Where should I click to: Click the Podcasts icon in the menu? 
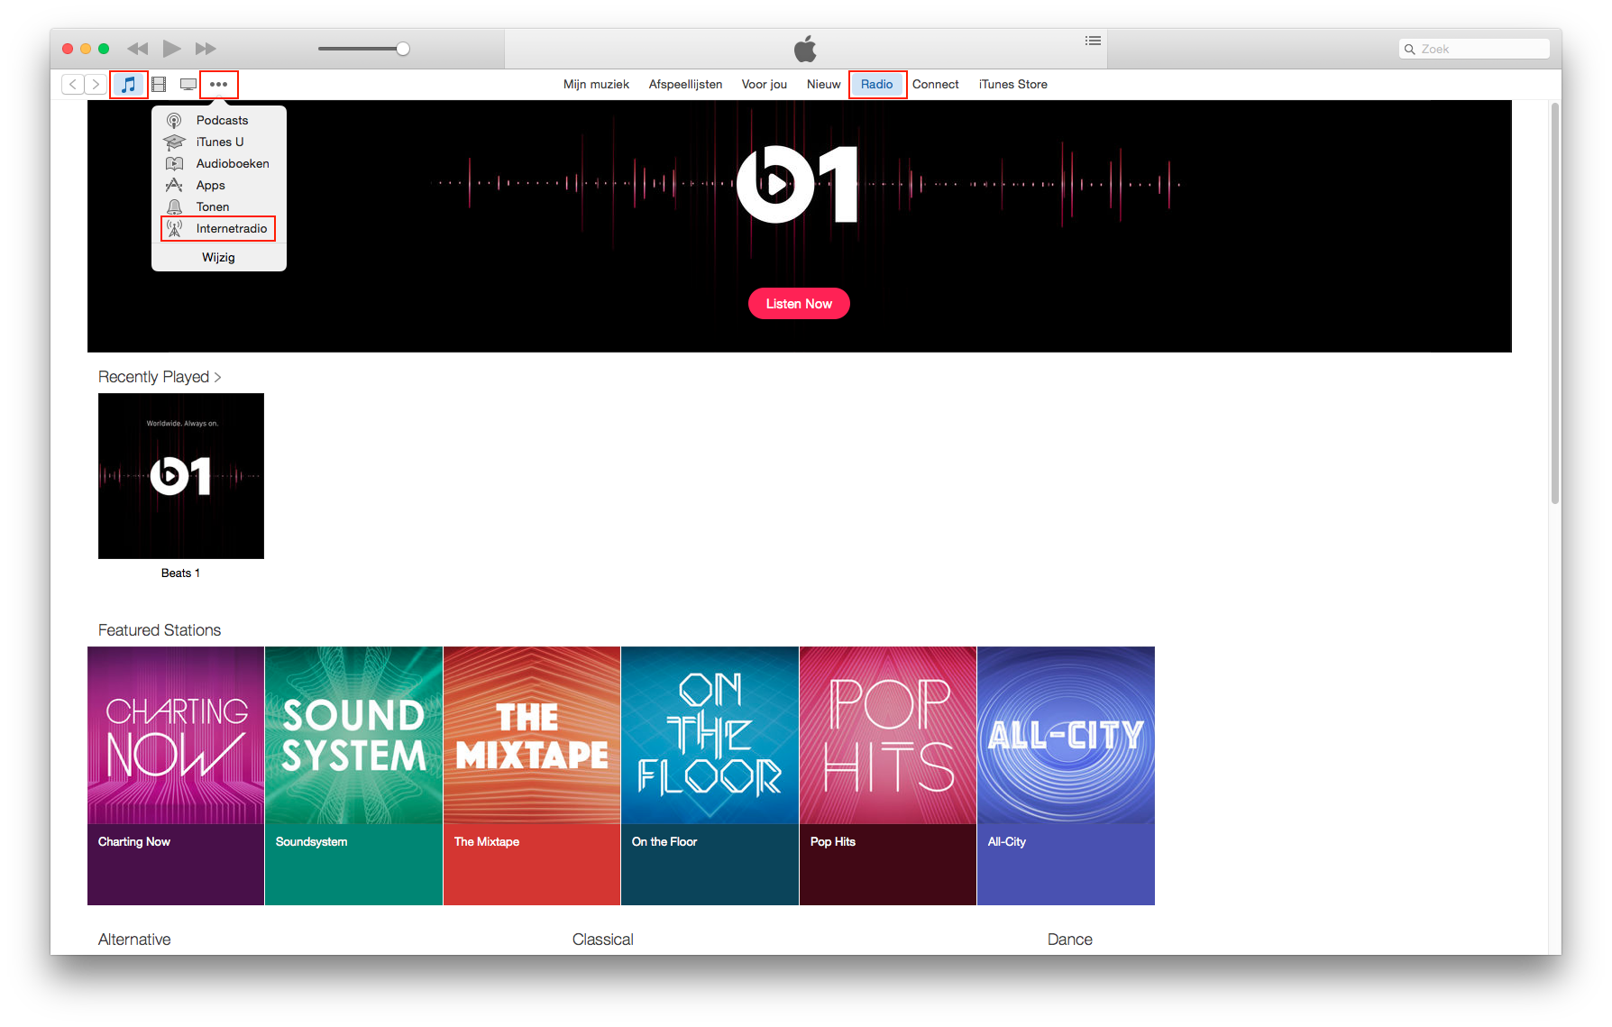tap(174, 120)
